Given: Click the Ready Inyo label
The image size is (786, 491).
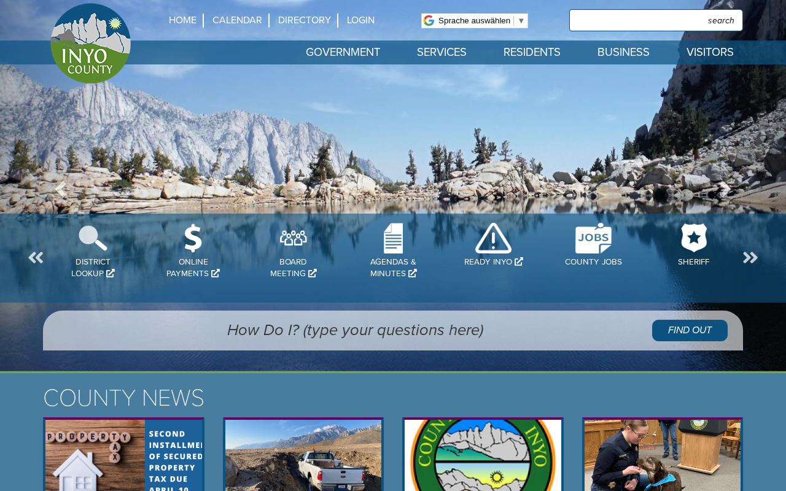Looking at the screenshot, I should click(493, 262).
